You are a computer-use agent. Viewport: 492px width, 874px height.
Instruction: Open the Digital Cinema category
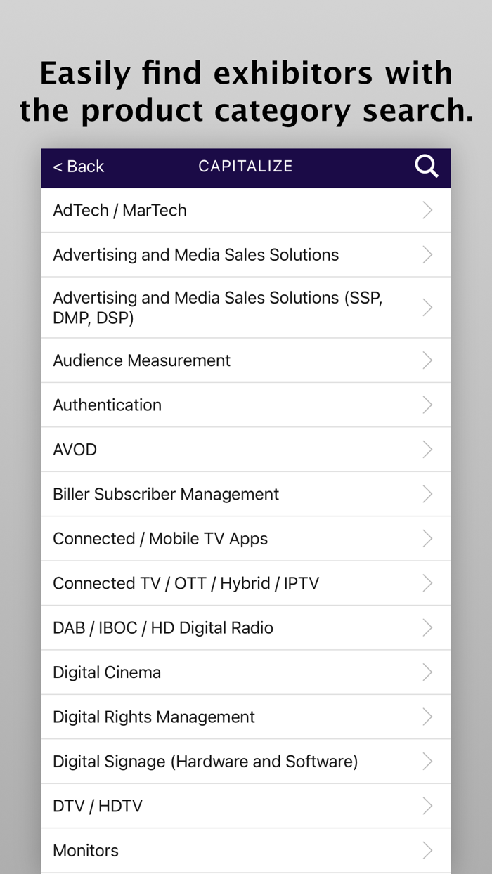point(246,672)
